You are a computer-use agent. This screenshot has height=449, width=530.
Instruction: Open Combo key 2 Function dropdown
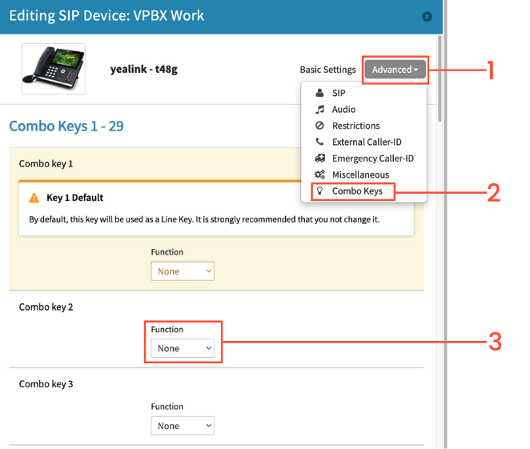tap(183, 348)
